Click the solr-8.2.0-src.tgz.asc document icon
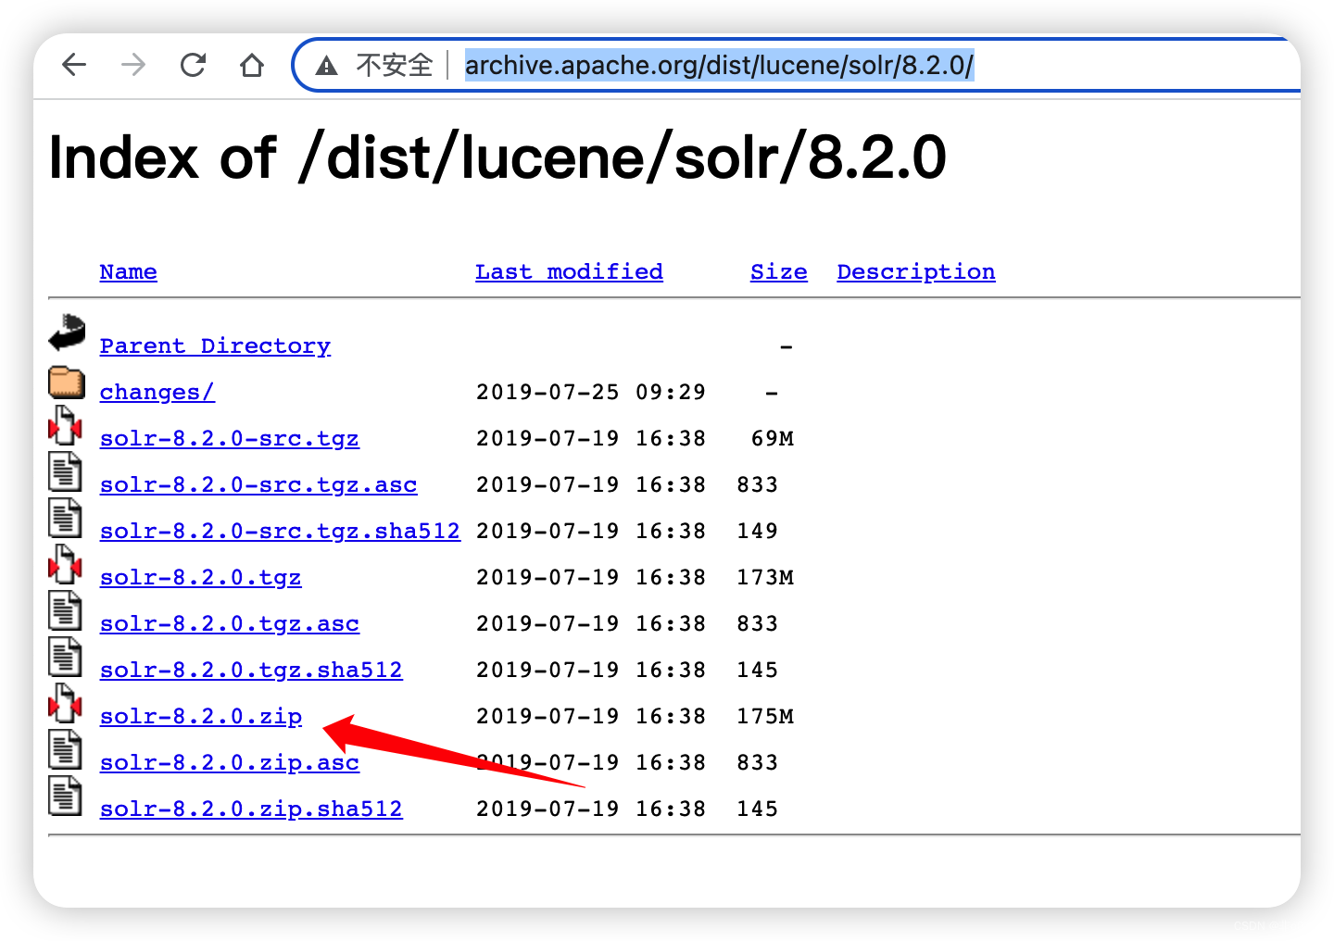The height and width of the screenshot is (941, 1334). point(65,471)
